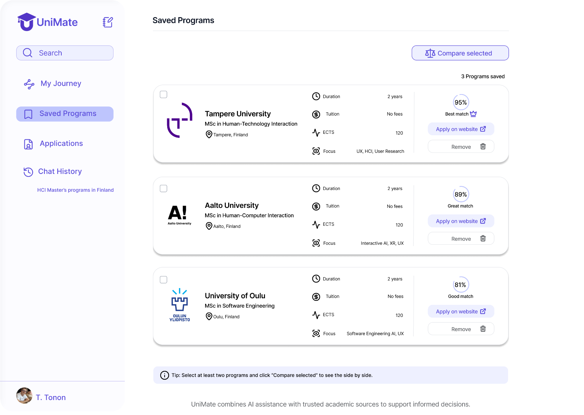Click Tampere University title
This screenshot has width=584, height=415.
click(x=238, y=114)
